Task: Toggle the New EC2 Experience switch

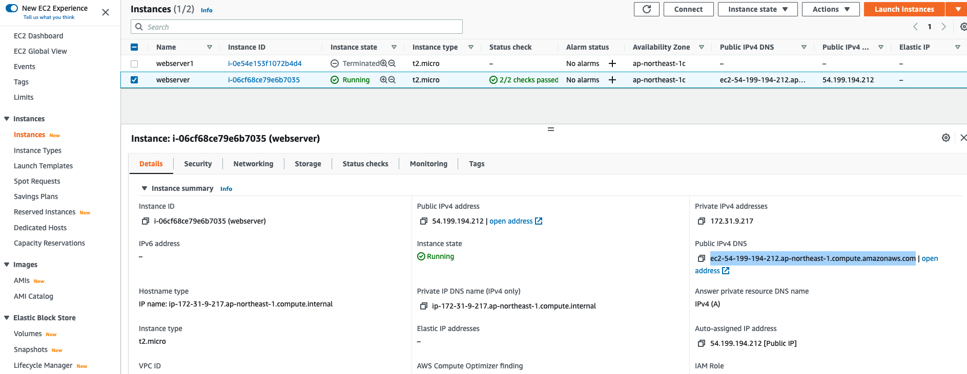Action: tap(12, 8)
